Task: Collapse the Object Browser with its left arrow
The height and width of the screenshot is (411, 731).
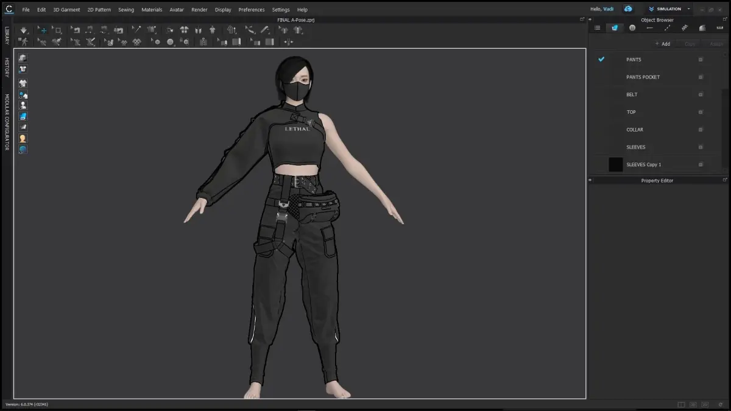Action: pos(590,20)
